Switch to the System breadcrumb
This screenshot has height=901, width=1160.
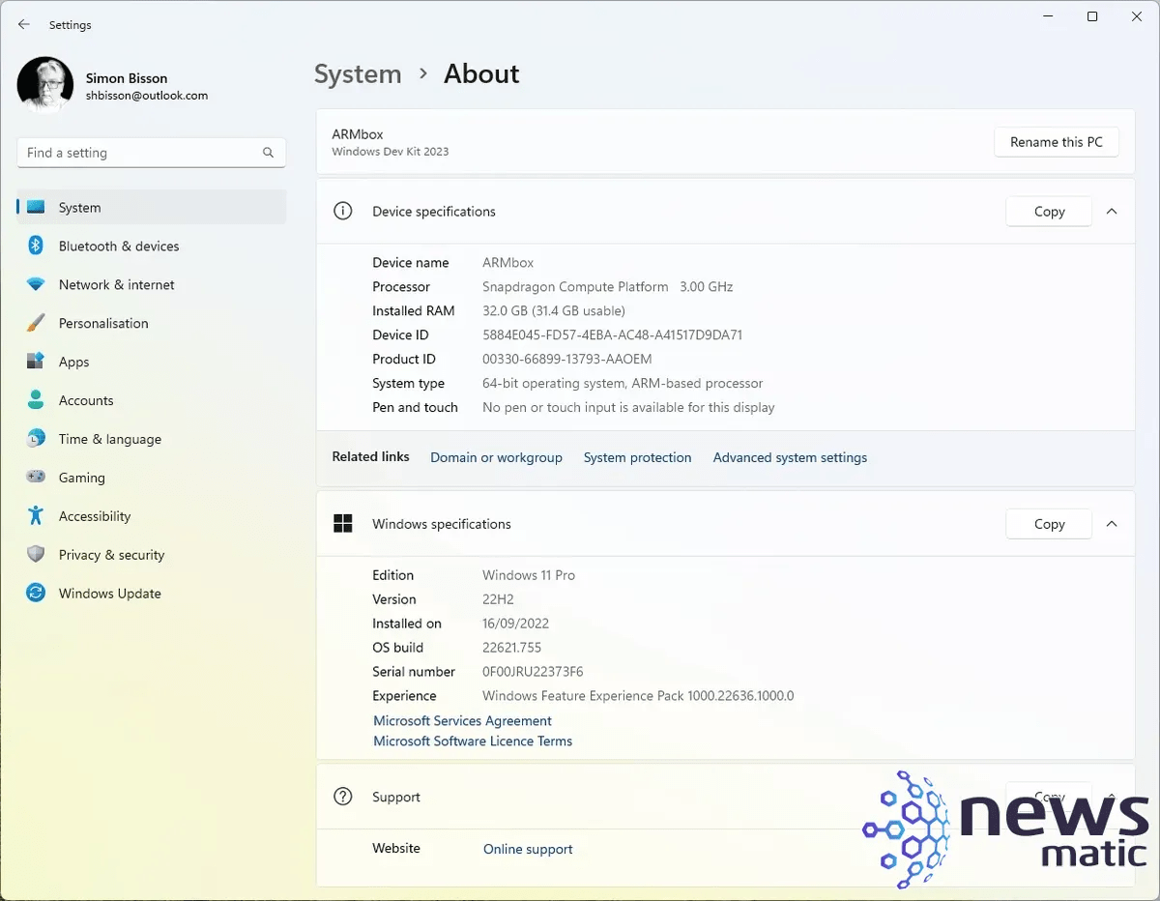pos(358,73)
